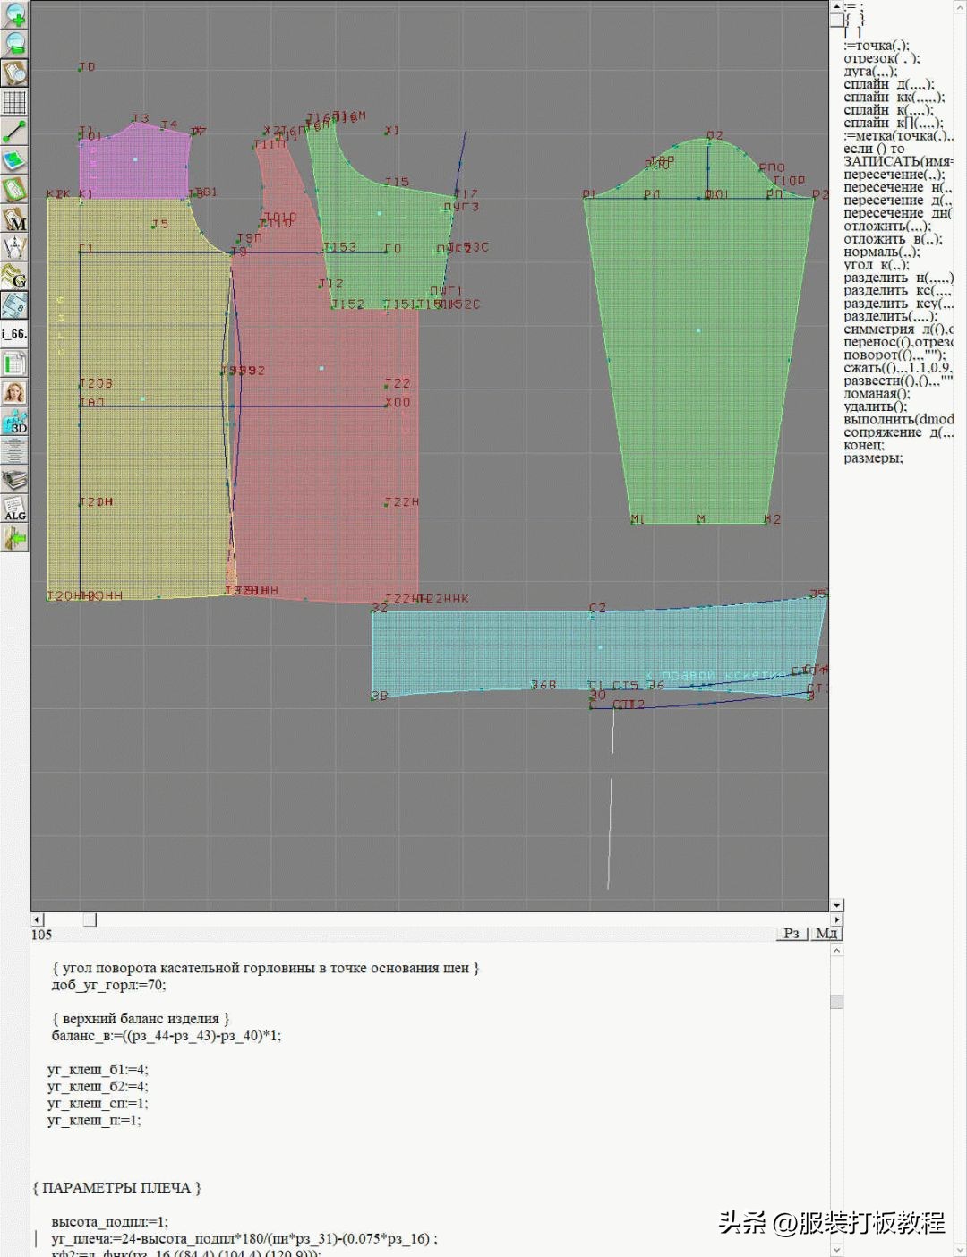
Task: Select 'ломаная();' operator
Action: [x=877, y=393]
